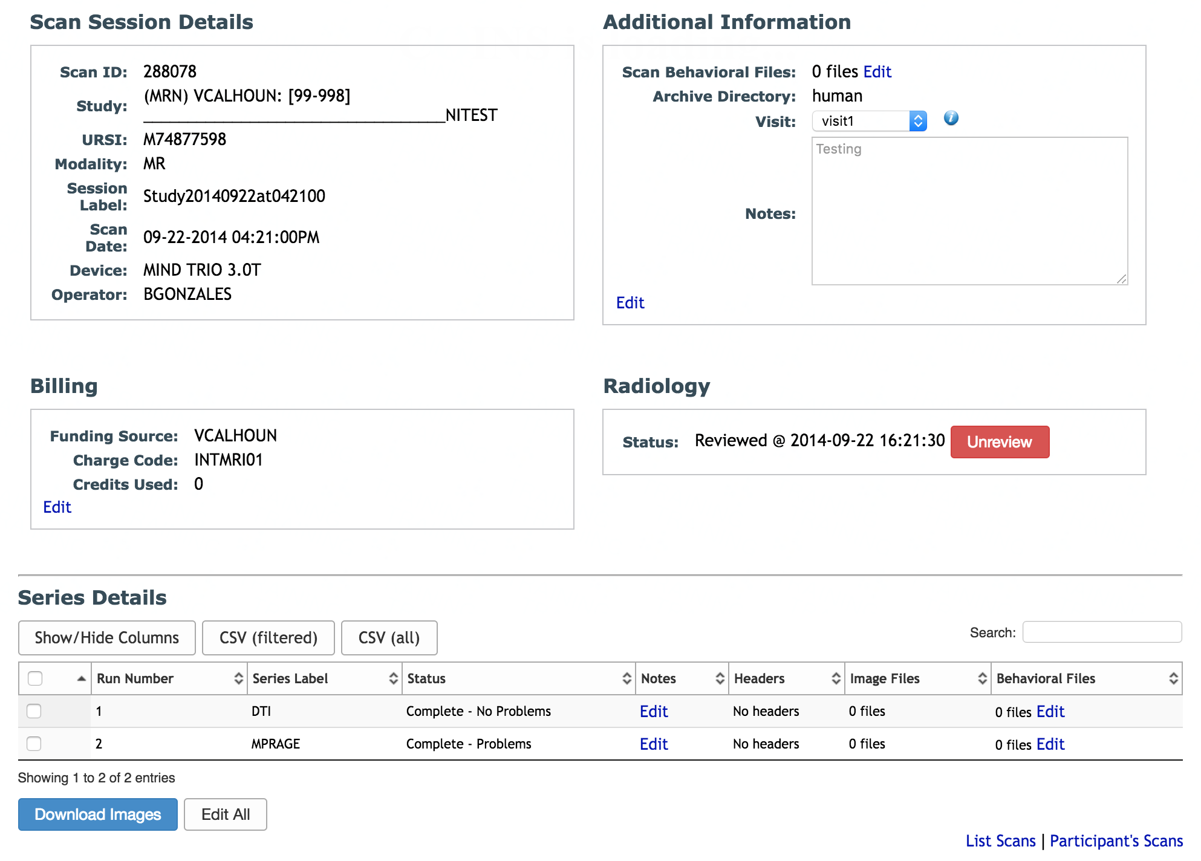Image resolution: width=1201 pixels, height=861 pixels.
Task: Click the Unreview button
Action: click(999, 442)
